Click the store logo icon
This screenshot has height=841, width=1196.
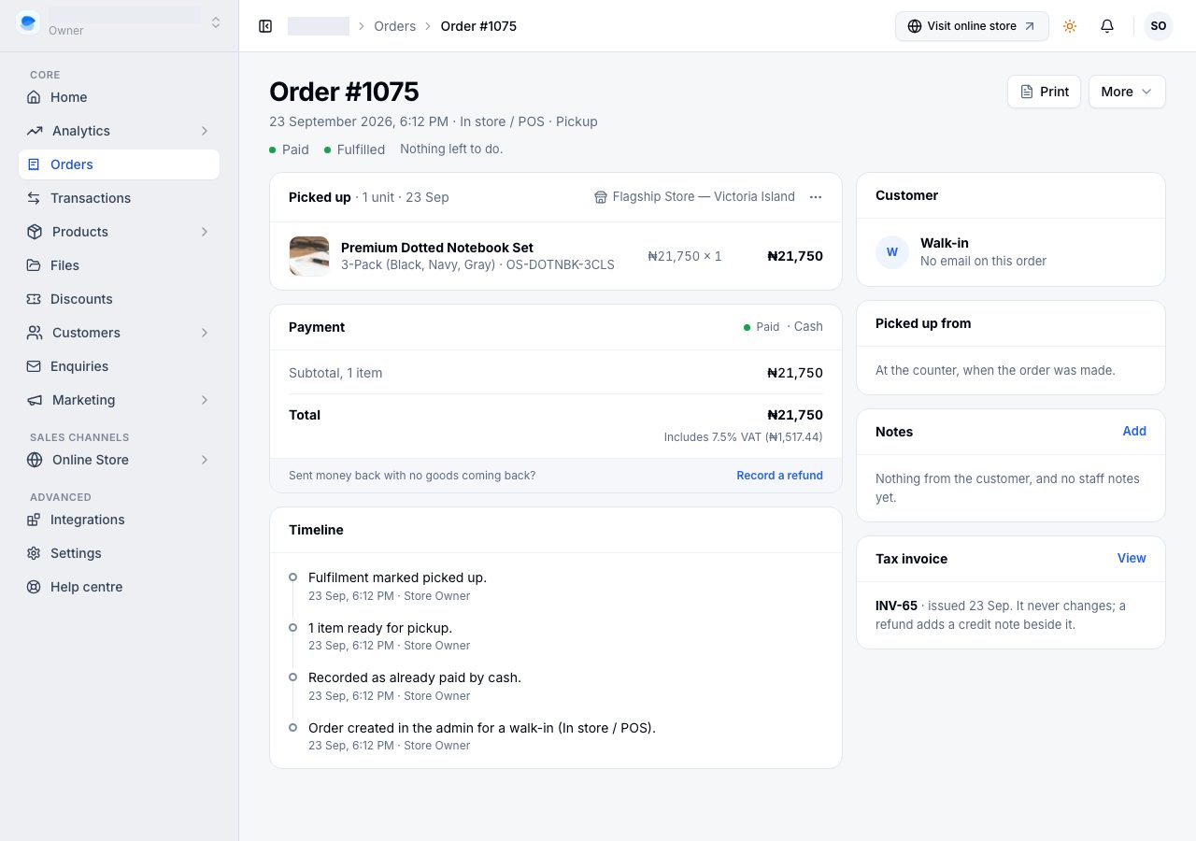[x=28, y=22]
